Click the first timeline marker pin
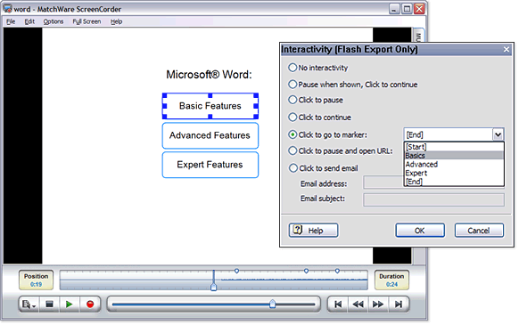The height and width of the screenshot is (325, 519). [x=236, y=271]
